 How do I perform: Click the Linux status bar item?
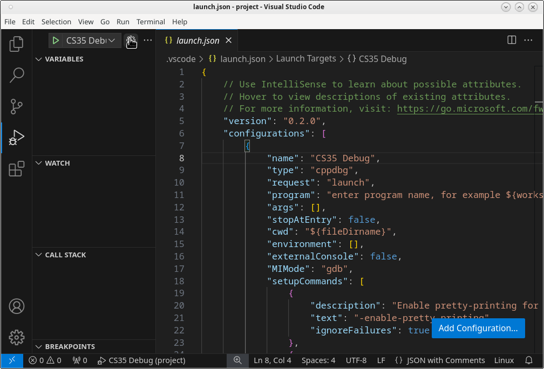(504, 360)
